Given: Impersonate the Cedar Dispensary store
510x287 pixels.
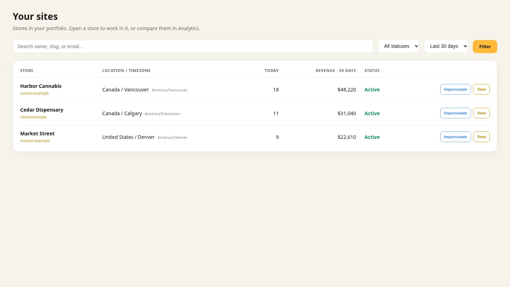Looking at the screenshot, I should pyautogui.click(x=455, y=113).
